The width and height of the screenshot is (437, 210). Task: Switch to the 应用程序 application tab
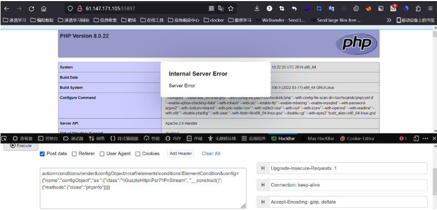click(x=253, y=139)
